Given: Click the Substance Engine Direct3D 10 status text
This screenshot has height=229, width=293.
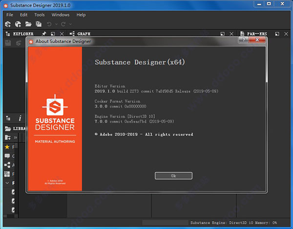Looking at the screenshot, I should click(222, 223).
